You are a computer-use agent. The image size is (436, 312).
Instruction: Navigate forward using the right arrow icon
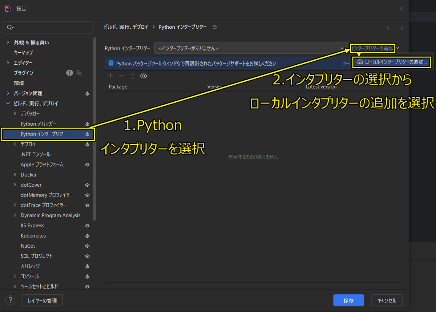pos(400,28)
